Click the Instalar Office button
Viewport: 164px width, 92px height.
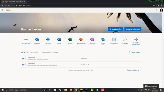[x=115, y=29]
